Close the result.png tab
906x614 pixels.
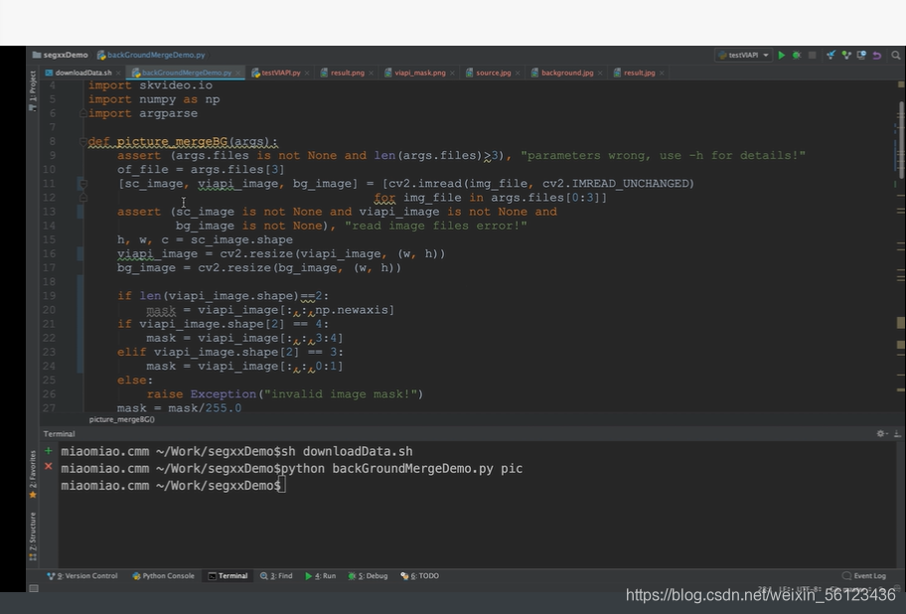click(371, 74)
